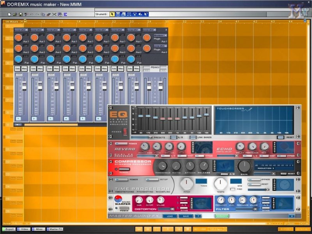Click the eraser icon in the toolbar
Viewport: 312px width, 234px height.
coord(49,14)
